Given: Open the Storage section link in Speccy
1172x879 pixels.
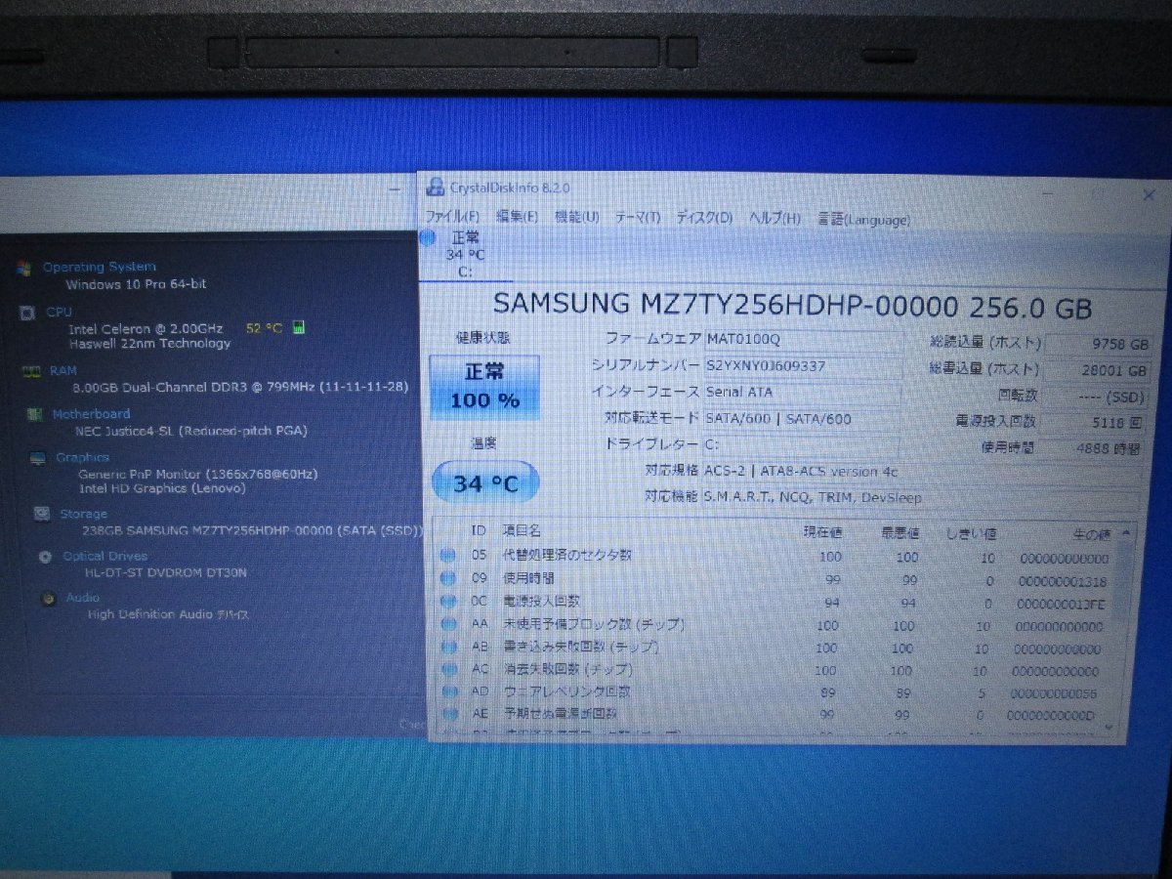Looking at the screenshot, I should coord(84,514).
